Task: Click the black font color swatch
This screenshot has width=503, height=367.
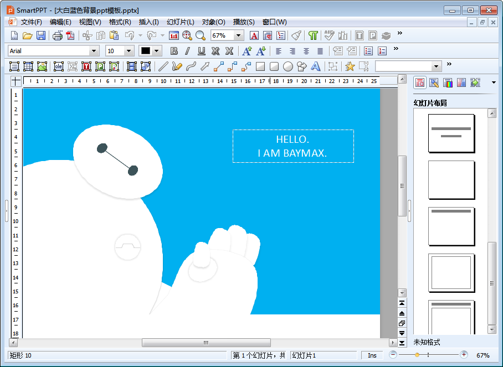Action: 146,51
